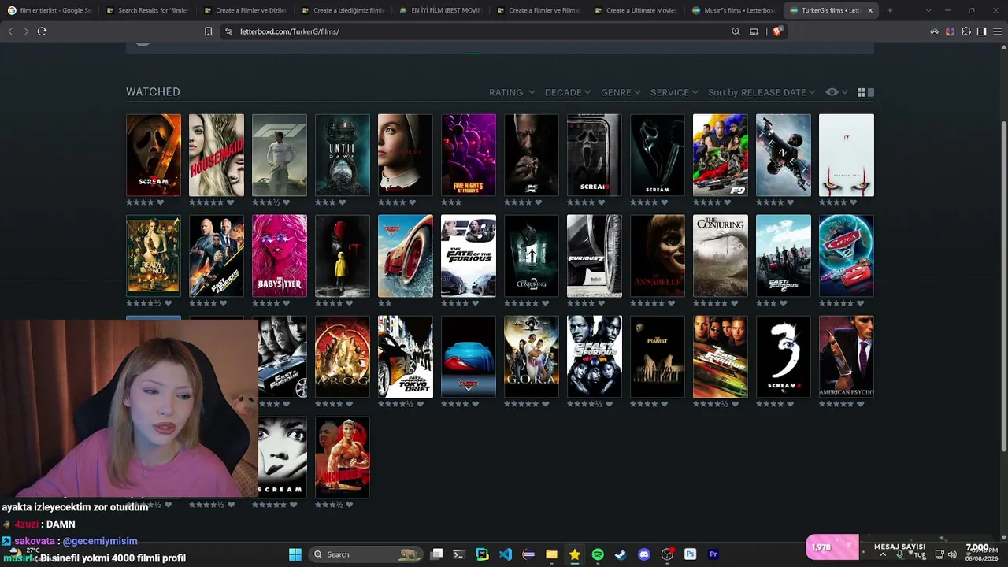The width and height of the screenshot is (1008, 567).
Task: Switch to 'Create a Ultimate Movies' tab
Action: pyautogui.click(x=635, y=10)
